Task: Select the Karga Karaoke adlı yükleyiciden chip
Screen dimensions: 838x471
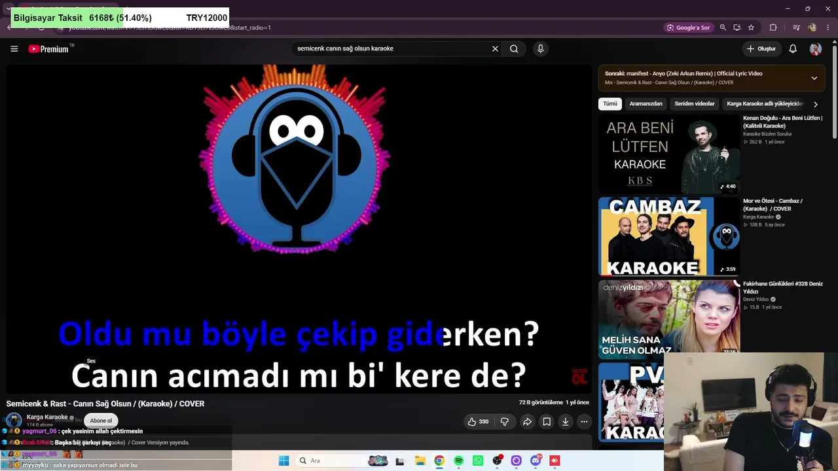Action: point(764,104)
